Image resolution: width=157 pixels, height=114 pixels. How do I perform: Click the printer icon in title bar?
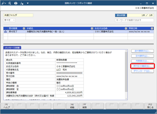point(16,3)
